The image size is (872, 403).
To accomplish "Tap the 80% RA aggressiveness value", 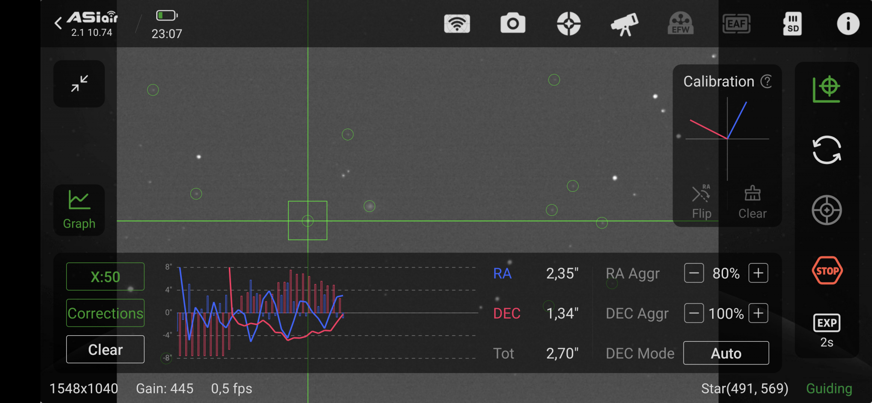I will (726, 274).
